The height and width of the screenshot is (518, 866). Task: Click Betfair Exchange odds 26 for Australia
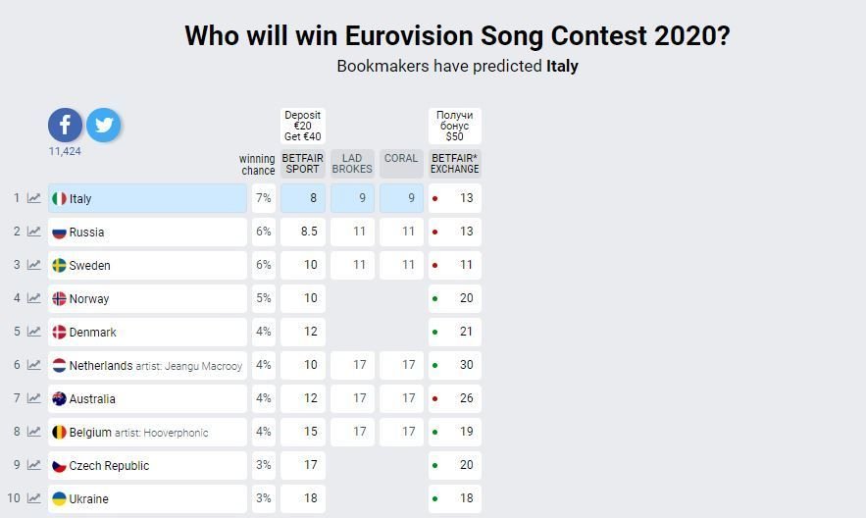tap(454, 398)
